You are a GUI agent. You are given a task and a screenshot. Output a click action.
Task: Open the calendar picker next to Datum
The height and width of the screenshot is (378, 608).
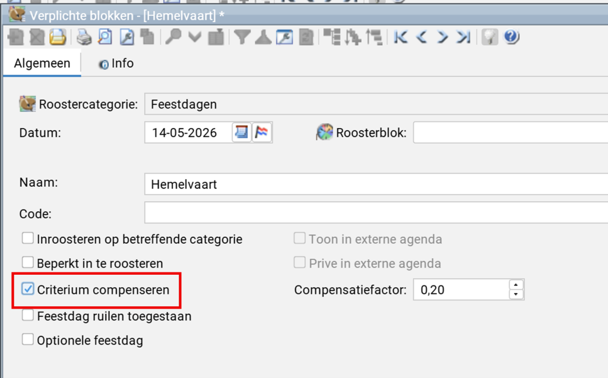click(242, 132)
